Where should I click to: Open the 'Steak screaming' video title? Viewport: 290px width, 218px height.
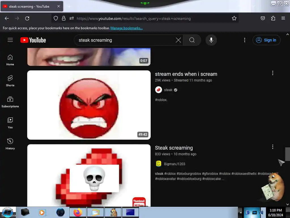tap(174, 148)
